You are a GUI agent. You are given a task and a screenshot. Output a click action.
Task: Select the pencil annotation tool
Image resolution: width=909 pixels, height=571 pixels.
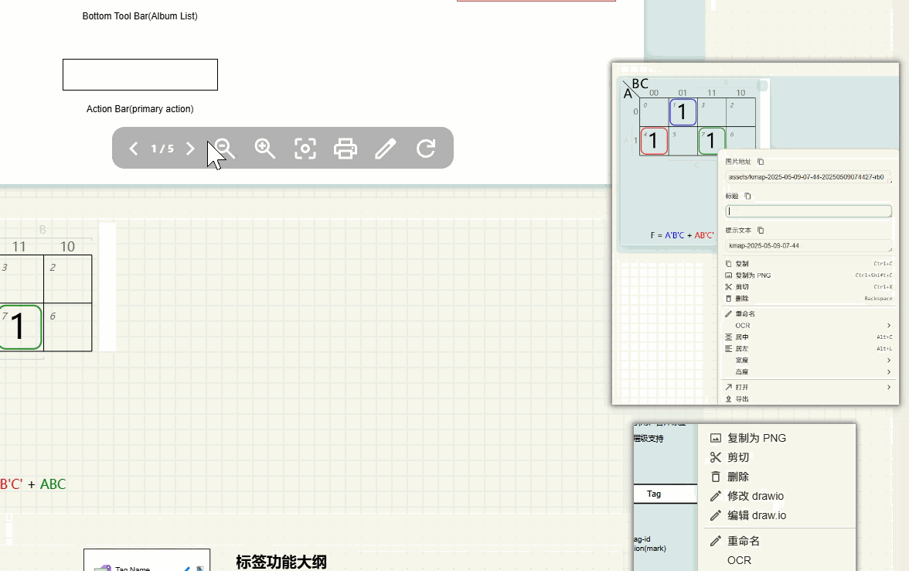pos(386,148)
